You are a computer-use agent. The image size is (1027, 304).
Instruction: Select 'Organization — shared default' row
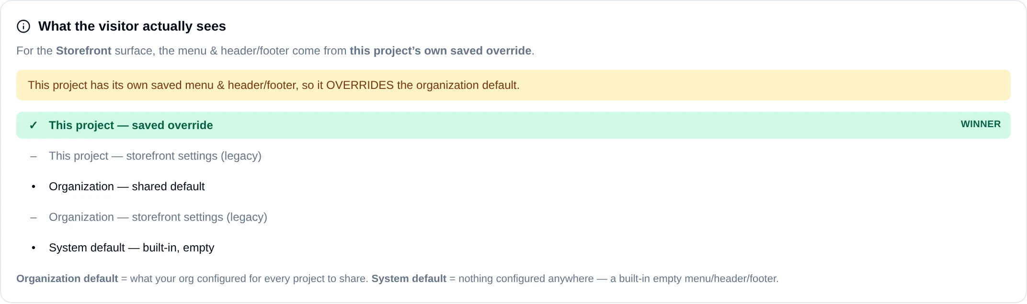513,186
